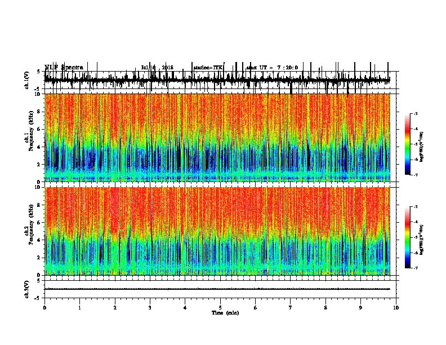Click the "5" tick on ch.3(V) axis
The width and height of the screenshot is (446, 345).
[x=38, y=281]
